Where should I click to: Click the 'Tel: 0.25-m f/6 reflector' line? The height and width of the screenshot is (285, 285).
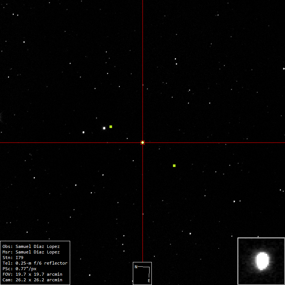click(x=35, y=263)
